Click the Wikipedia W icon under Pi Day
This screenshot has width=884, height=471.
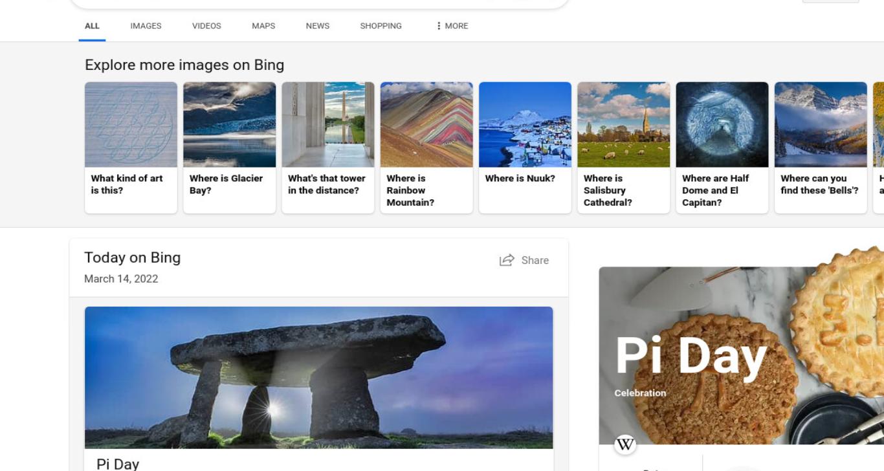tap(625, 444)
